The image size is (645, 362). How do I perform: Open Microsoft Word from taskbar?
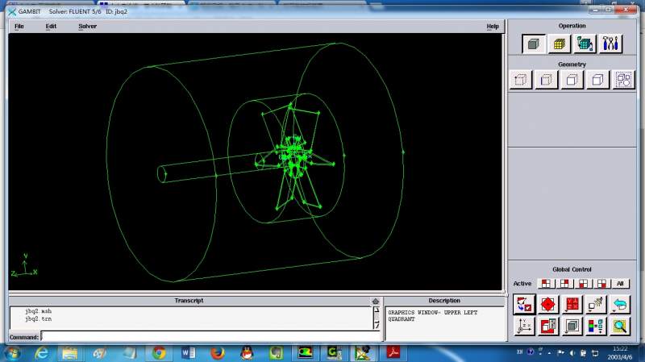pos(189,353)
